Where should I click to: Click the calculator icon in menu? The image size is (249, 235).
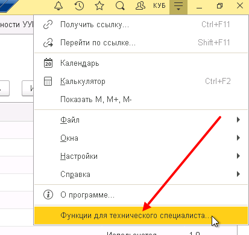point(48,82)
